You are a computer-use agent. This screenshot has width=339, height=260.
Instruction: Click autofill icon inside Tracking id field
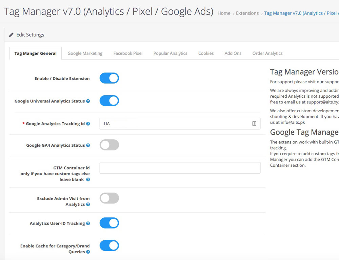tap(254, 123)
